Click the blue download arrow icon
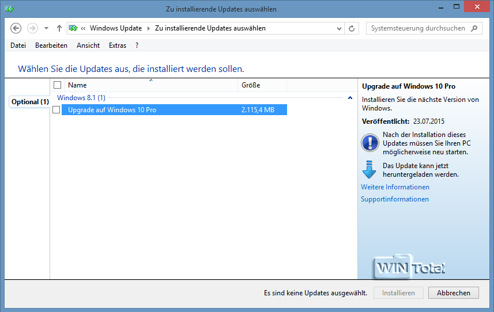This screenshot has height=312, width=494. 369,169
